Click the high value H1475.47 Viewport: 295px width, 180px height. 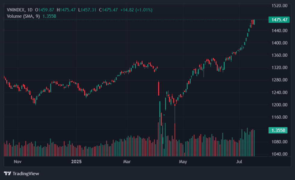coord(66,10)
